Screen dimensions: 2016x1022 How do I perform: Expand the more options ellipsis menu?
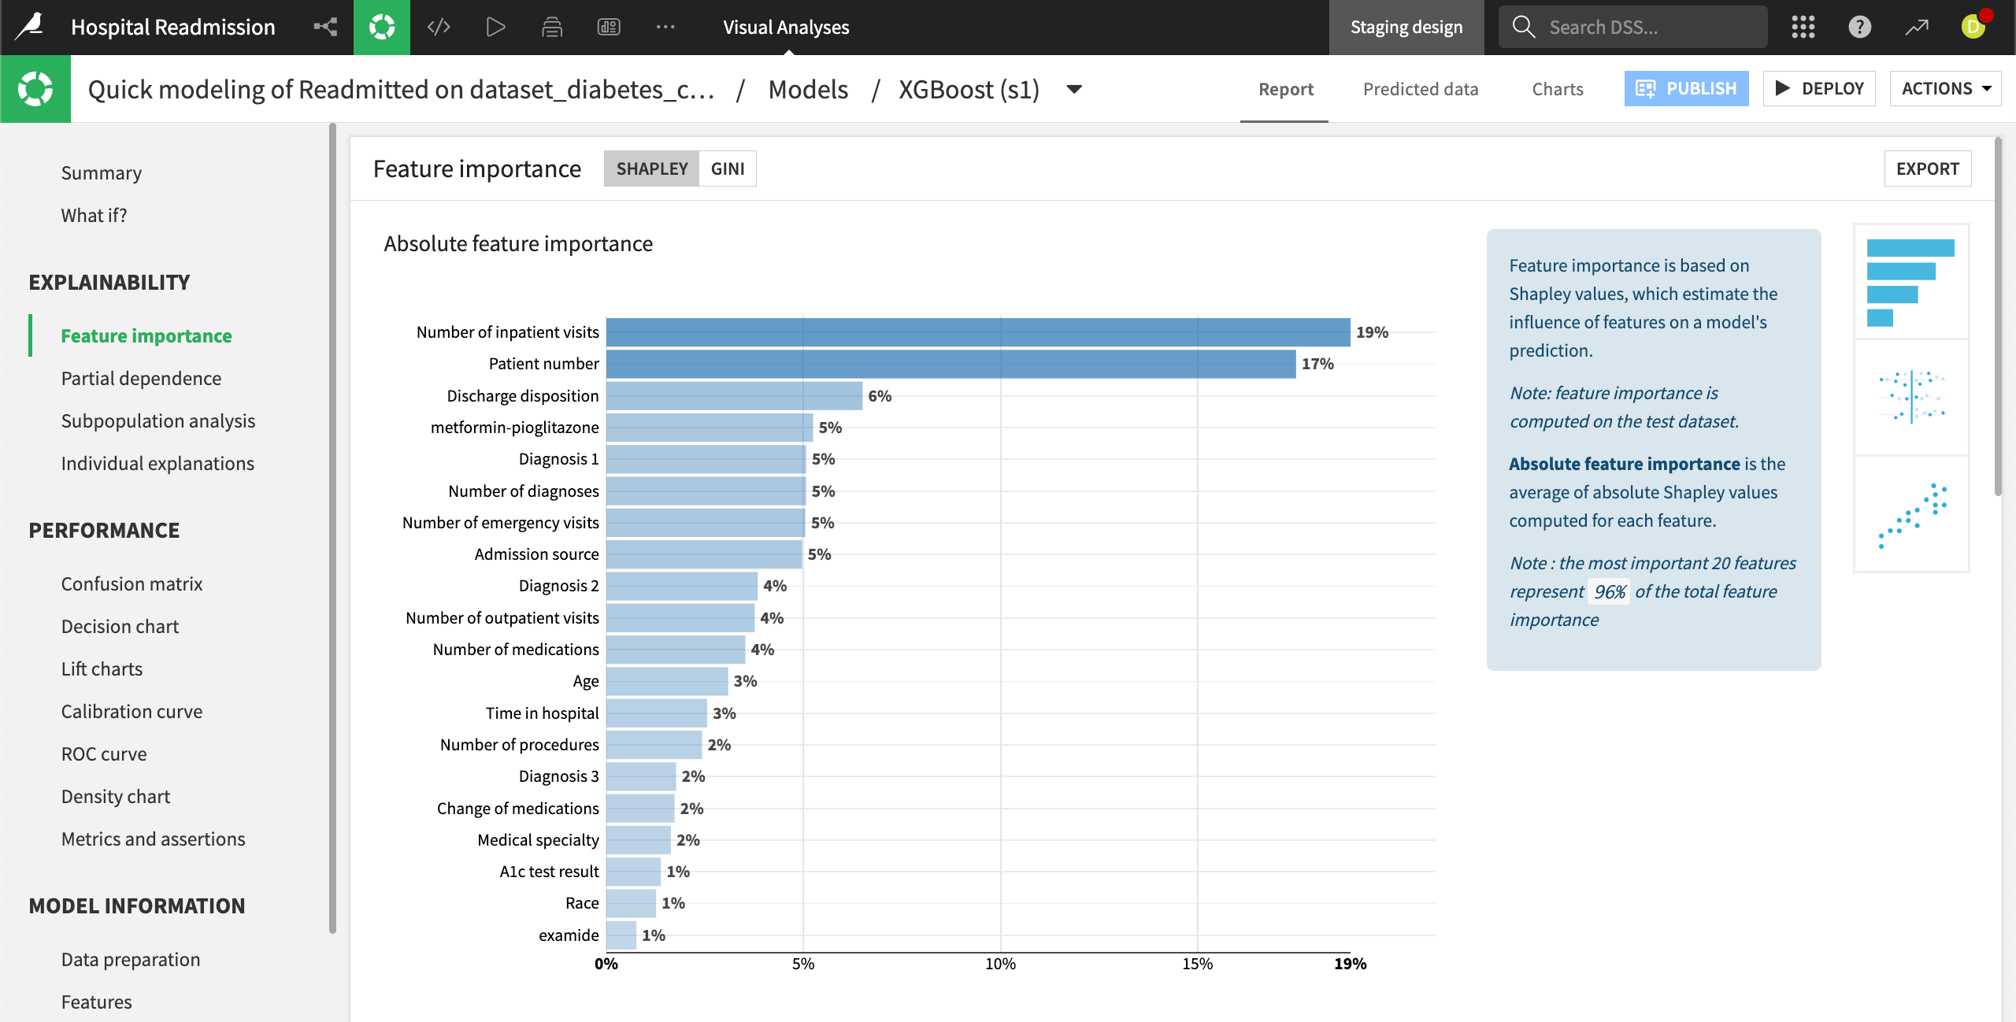665,26
